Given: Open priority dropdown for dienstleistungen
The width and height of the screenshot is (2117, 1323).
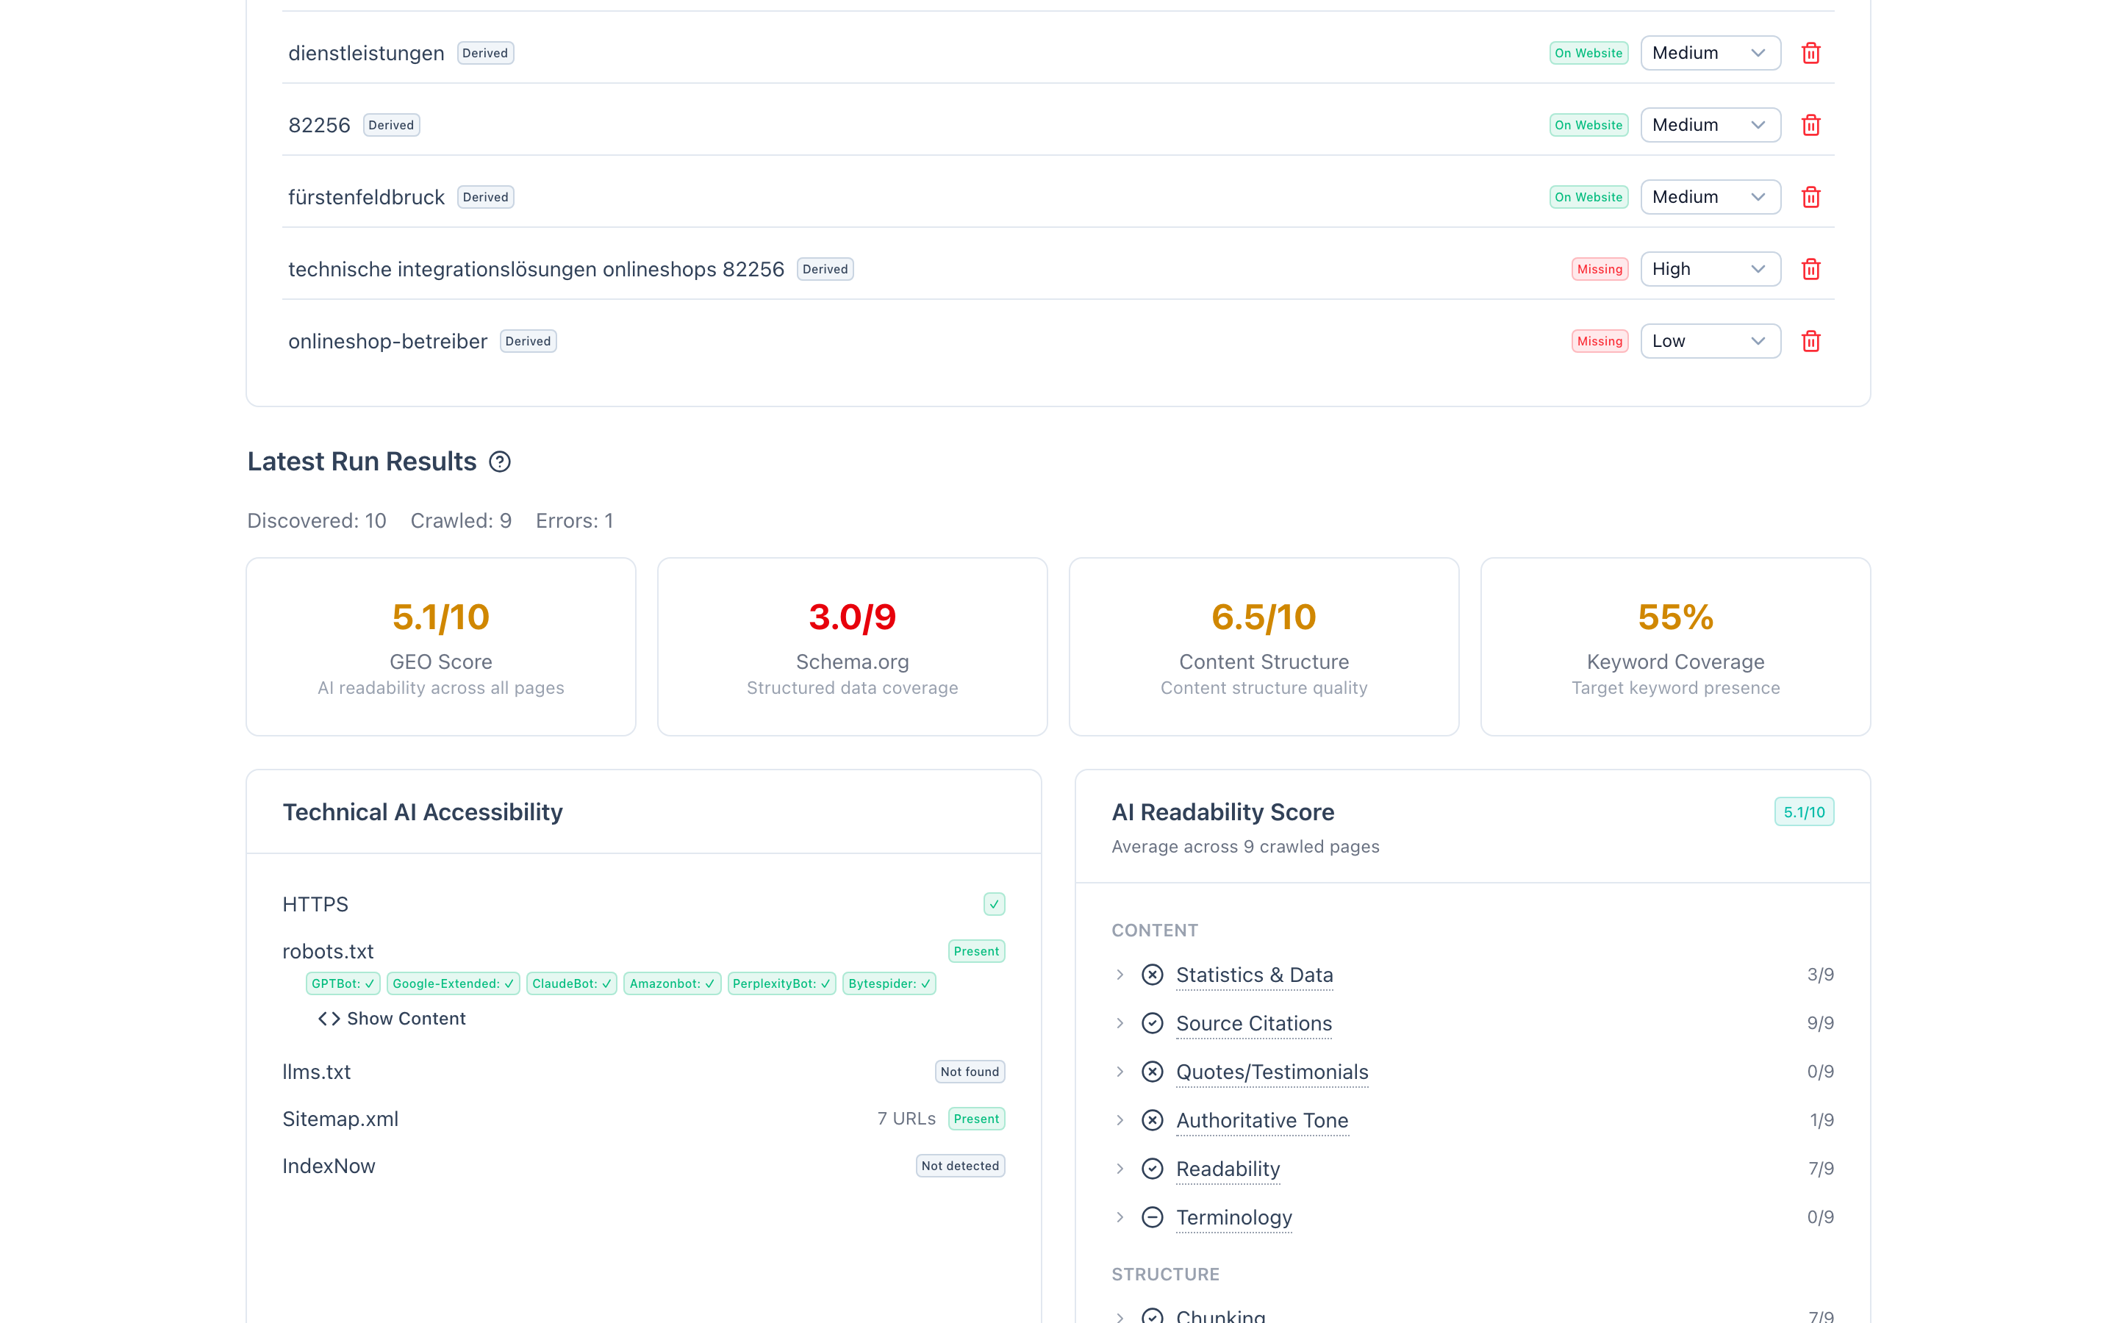Looking at the screenshot, I should [1709, 54].
